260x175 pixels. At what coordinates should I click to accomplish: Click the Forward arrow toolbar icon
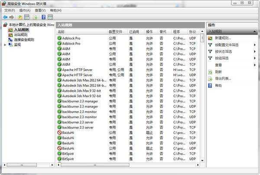pos(12,17)
